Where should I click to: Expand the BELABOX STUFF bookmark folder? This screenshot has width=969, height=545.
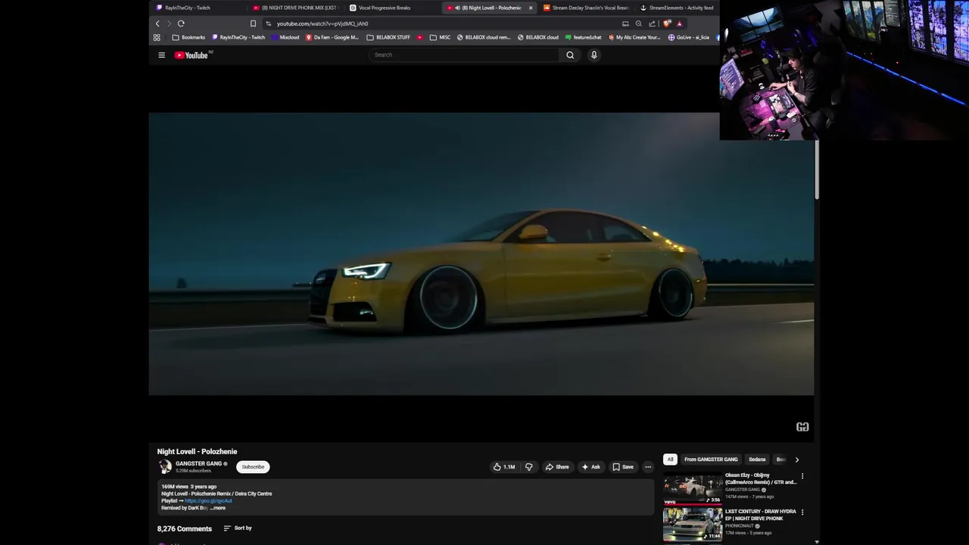(388, 37)
